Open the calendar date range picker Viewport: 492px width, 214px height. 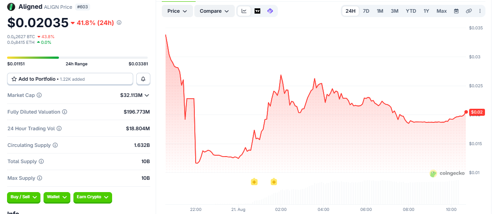(x=456, y=11)
